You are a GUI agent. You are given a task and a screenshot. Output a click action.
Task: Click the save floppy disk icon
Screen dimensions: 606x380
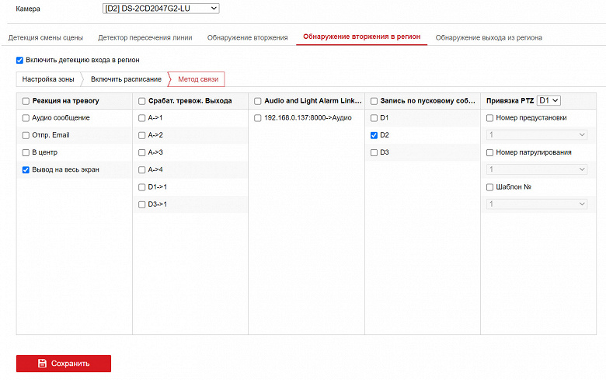[x=43, y=363]
